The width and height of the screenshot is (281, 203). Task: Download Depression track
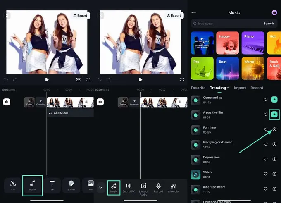coord(274,159)
